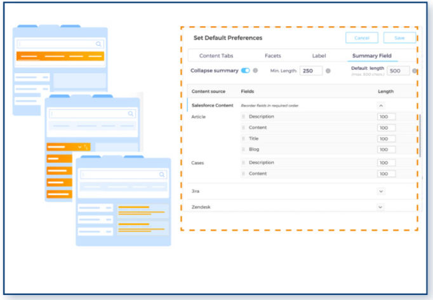Click info icon beside Collapse summary toggle
433x300 pixels.
[x=255, y=71]
